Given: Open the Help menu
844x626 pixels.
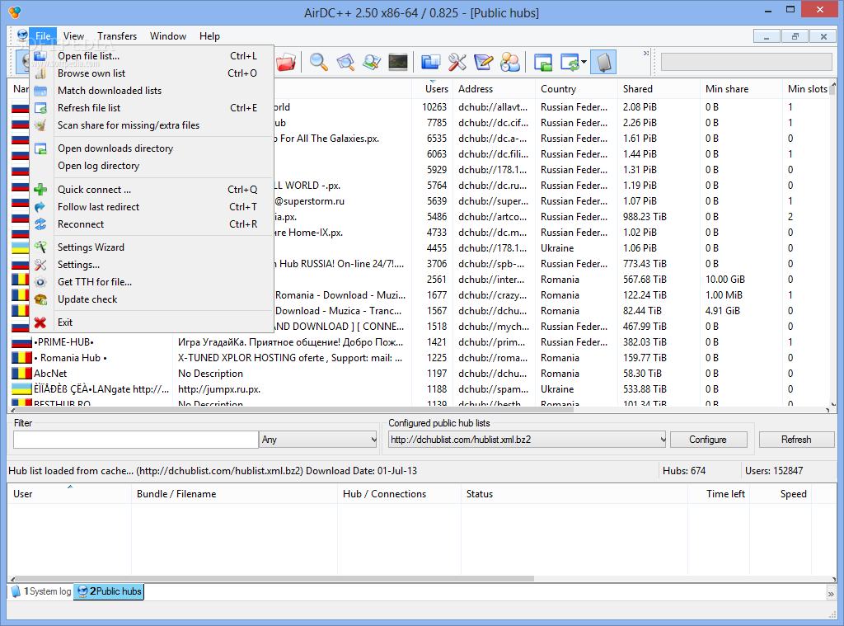Looking at the screenshot, I should coord(209,36).
